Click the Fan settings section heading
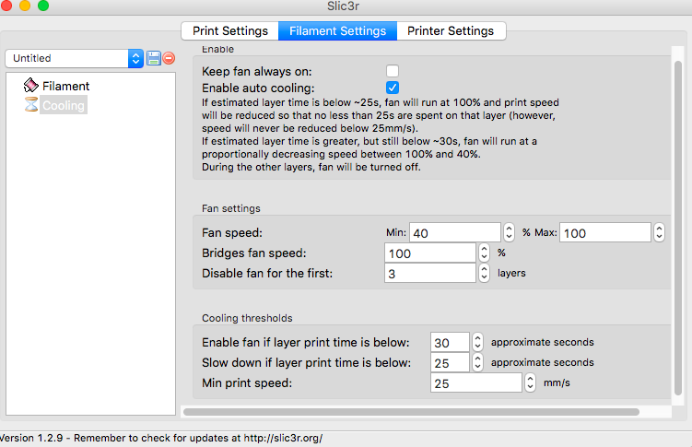Viewport: 692px width, 447px height. coord(230,208)
